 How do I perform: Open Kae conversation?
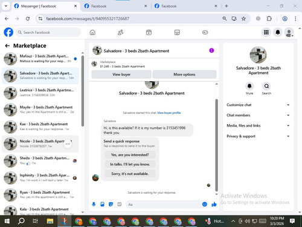point(40,127)
